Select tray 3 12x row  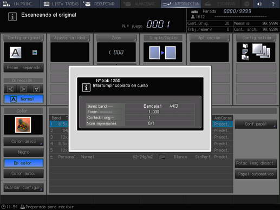click(59, 137)
